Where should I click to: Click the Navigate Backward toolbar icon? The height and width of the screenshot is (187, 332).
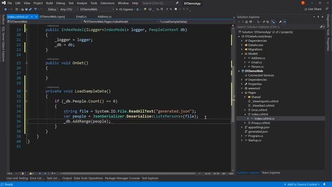(6, 9)
